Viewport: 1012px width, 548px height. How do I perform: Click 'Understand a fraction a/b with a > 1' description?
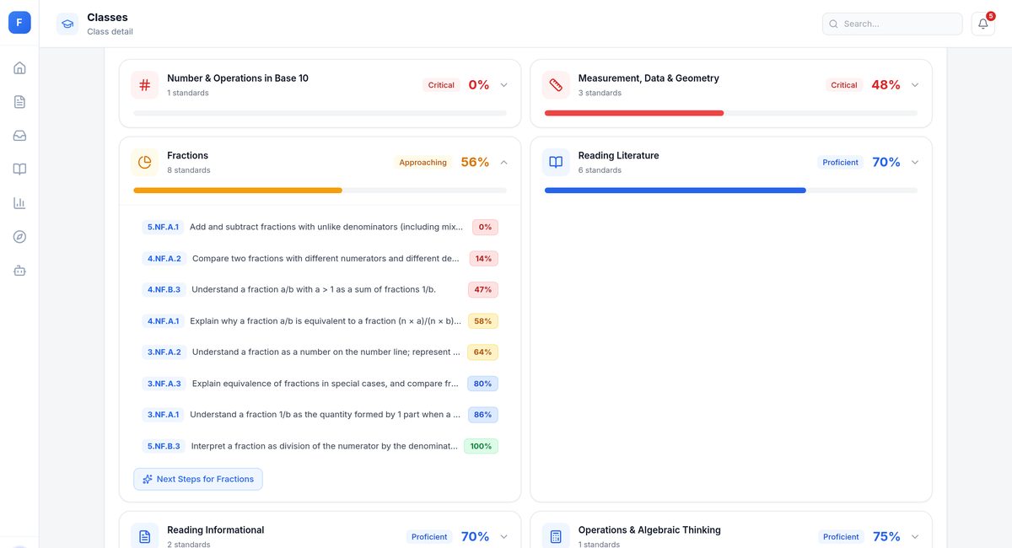314,289
